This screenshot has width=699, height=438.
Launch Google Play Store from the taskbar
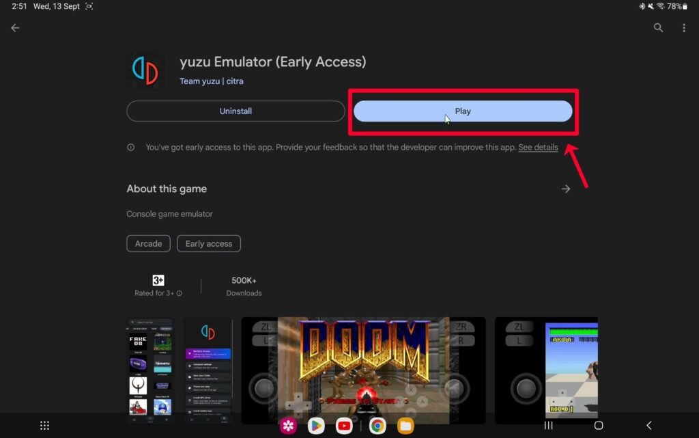(315, 426)
